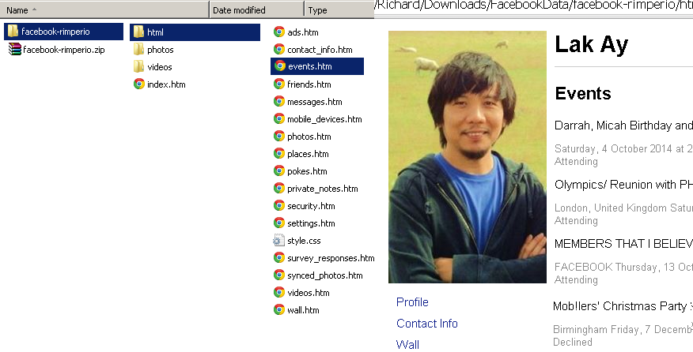Open the videos folder icon
This screenshot has height=352, width=693.
click(x=138, y=66)
